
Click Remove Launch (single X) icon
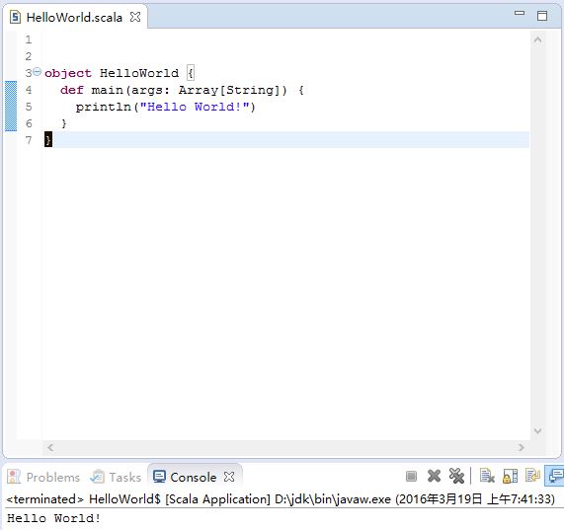click(x=434, y=476)
